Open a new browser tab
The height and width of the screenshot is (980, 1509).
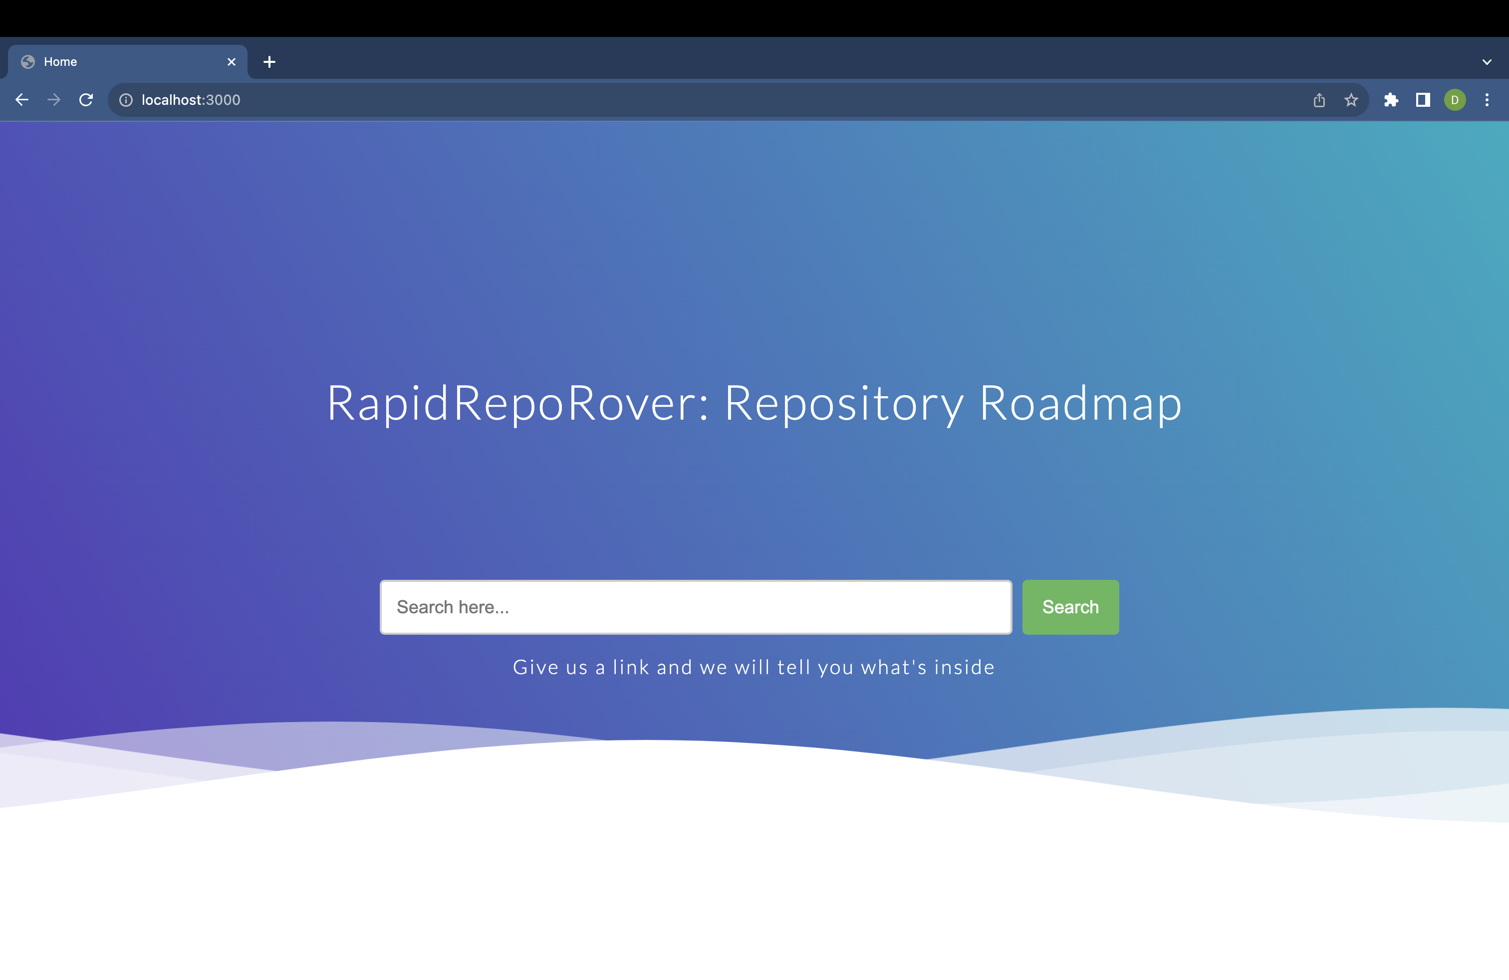click(269, 61)
